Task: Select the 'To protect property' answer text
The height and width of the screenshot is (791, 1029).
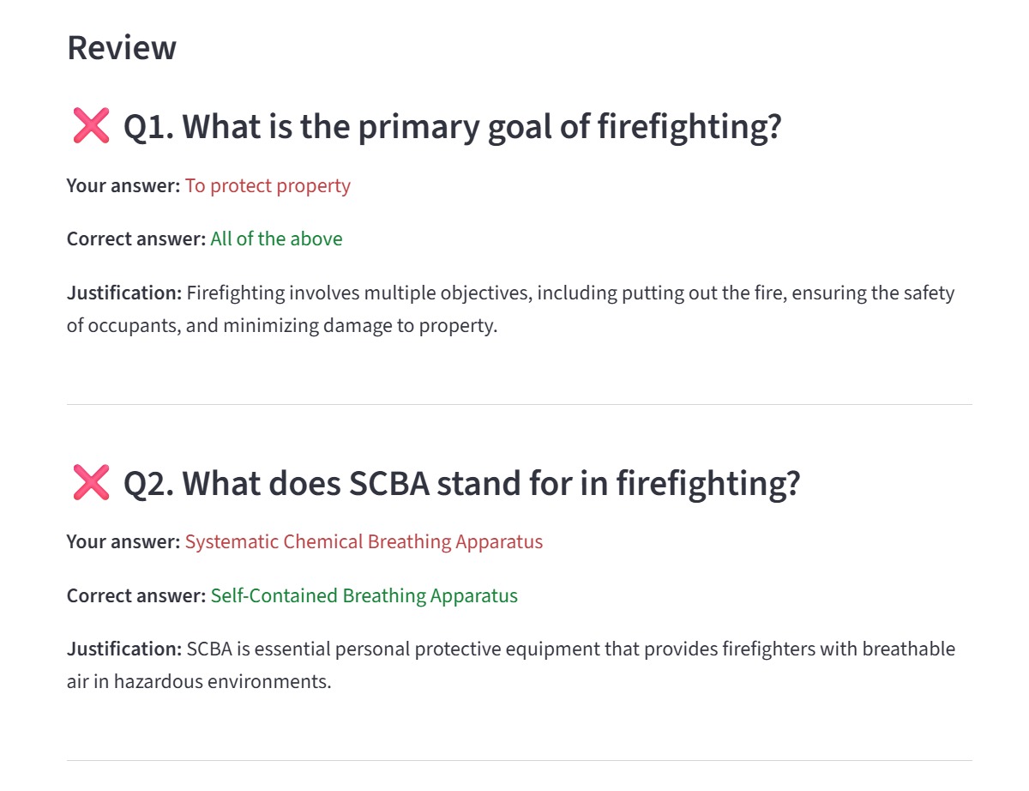Action: (x=268, y=186)
